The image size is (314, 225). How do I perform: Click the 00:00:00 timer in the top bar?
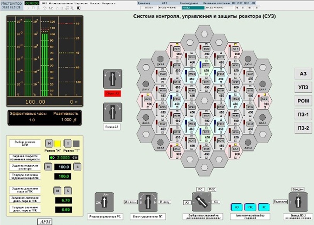click(32, 3)
